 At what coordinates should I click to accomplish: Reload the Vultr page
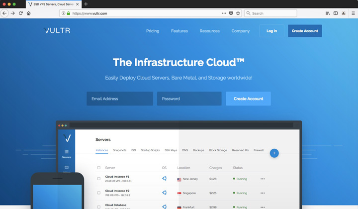[21, 13]
